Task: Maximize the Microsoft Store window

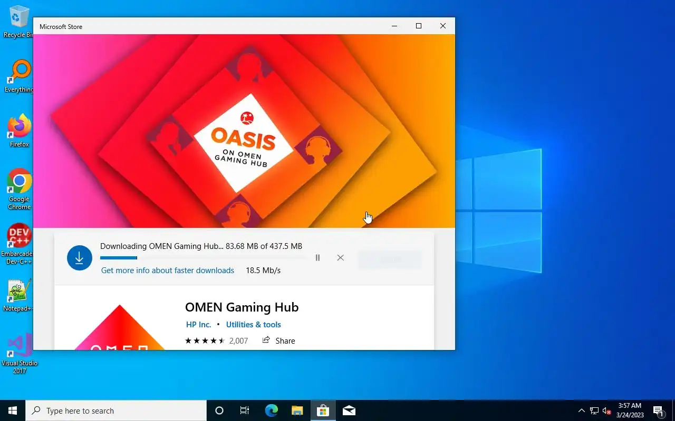Action: click(x=419, y=26)
